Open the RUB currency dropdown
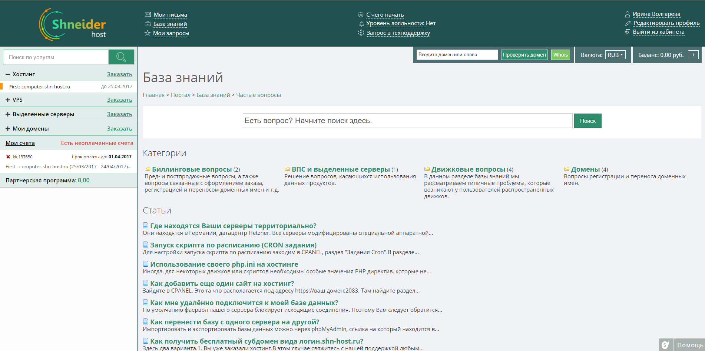Viewport: 705px width, 351px height. tap(615, 54)
